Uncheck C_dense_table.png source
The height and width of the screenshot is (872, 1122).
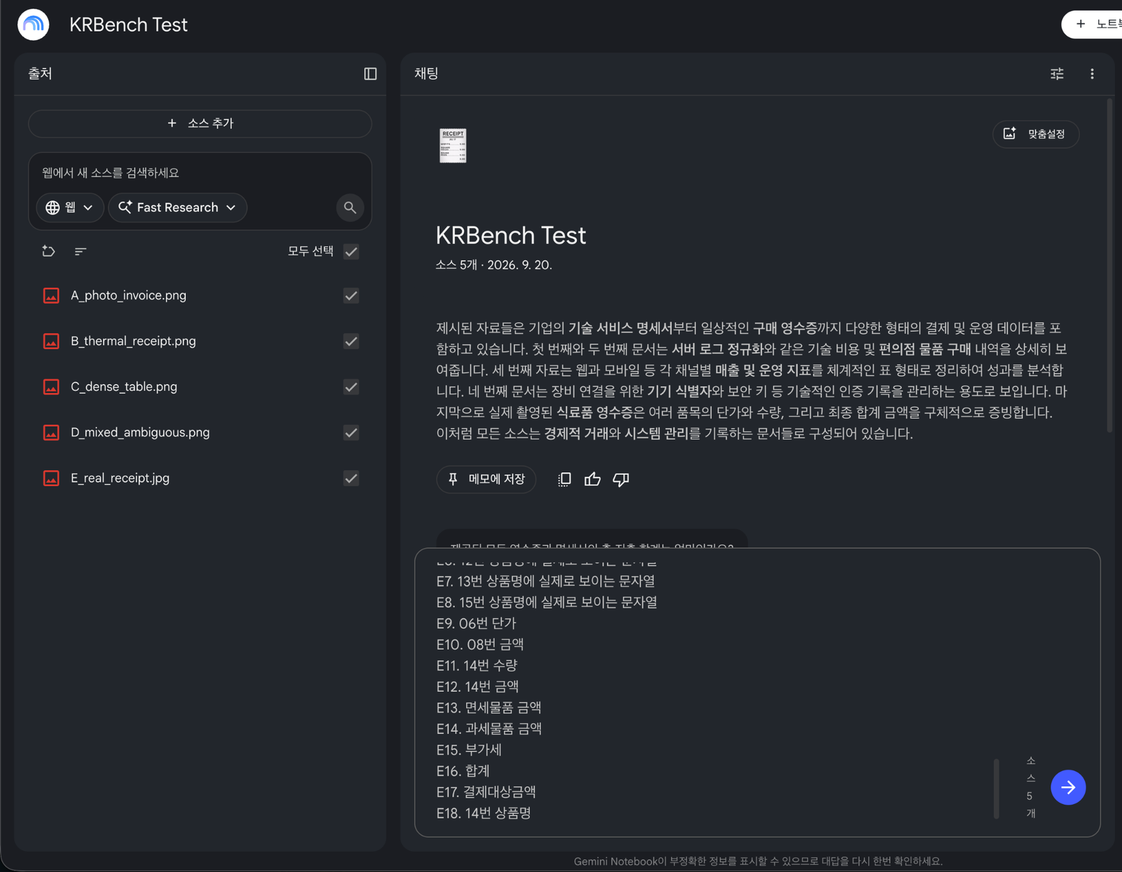[351, 387]
